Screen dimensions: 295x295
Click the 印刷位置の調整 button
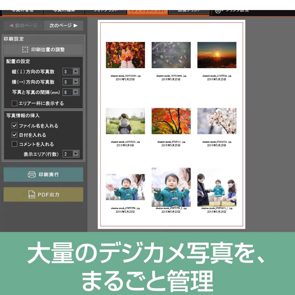coord(43,50)
